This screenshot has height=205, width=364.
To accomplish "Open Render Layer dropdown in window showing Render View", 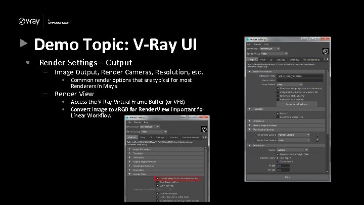I will pyautogui.click(x=150, y=127).
